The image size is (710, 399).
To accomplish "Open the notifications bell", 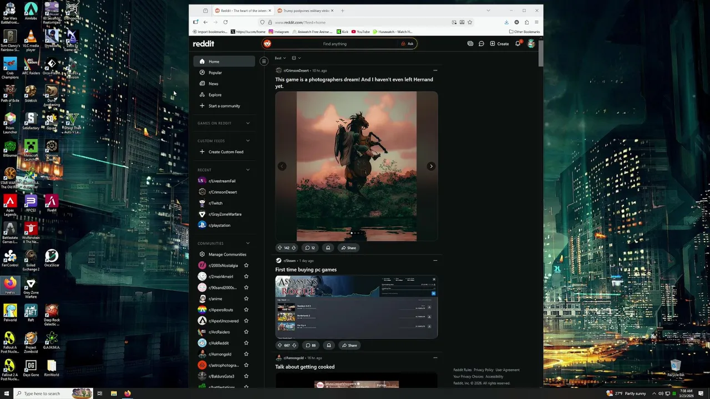I will 518,44.
